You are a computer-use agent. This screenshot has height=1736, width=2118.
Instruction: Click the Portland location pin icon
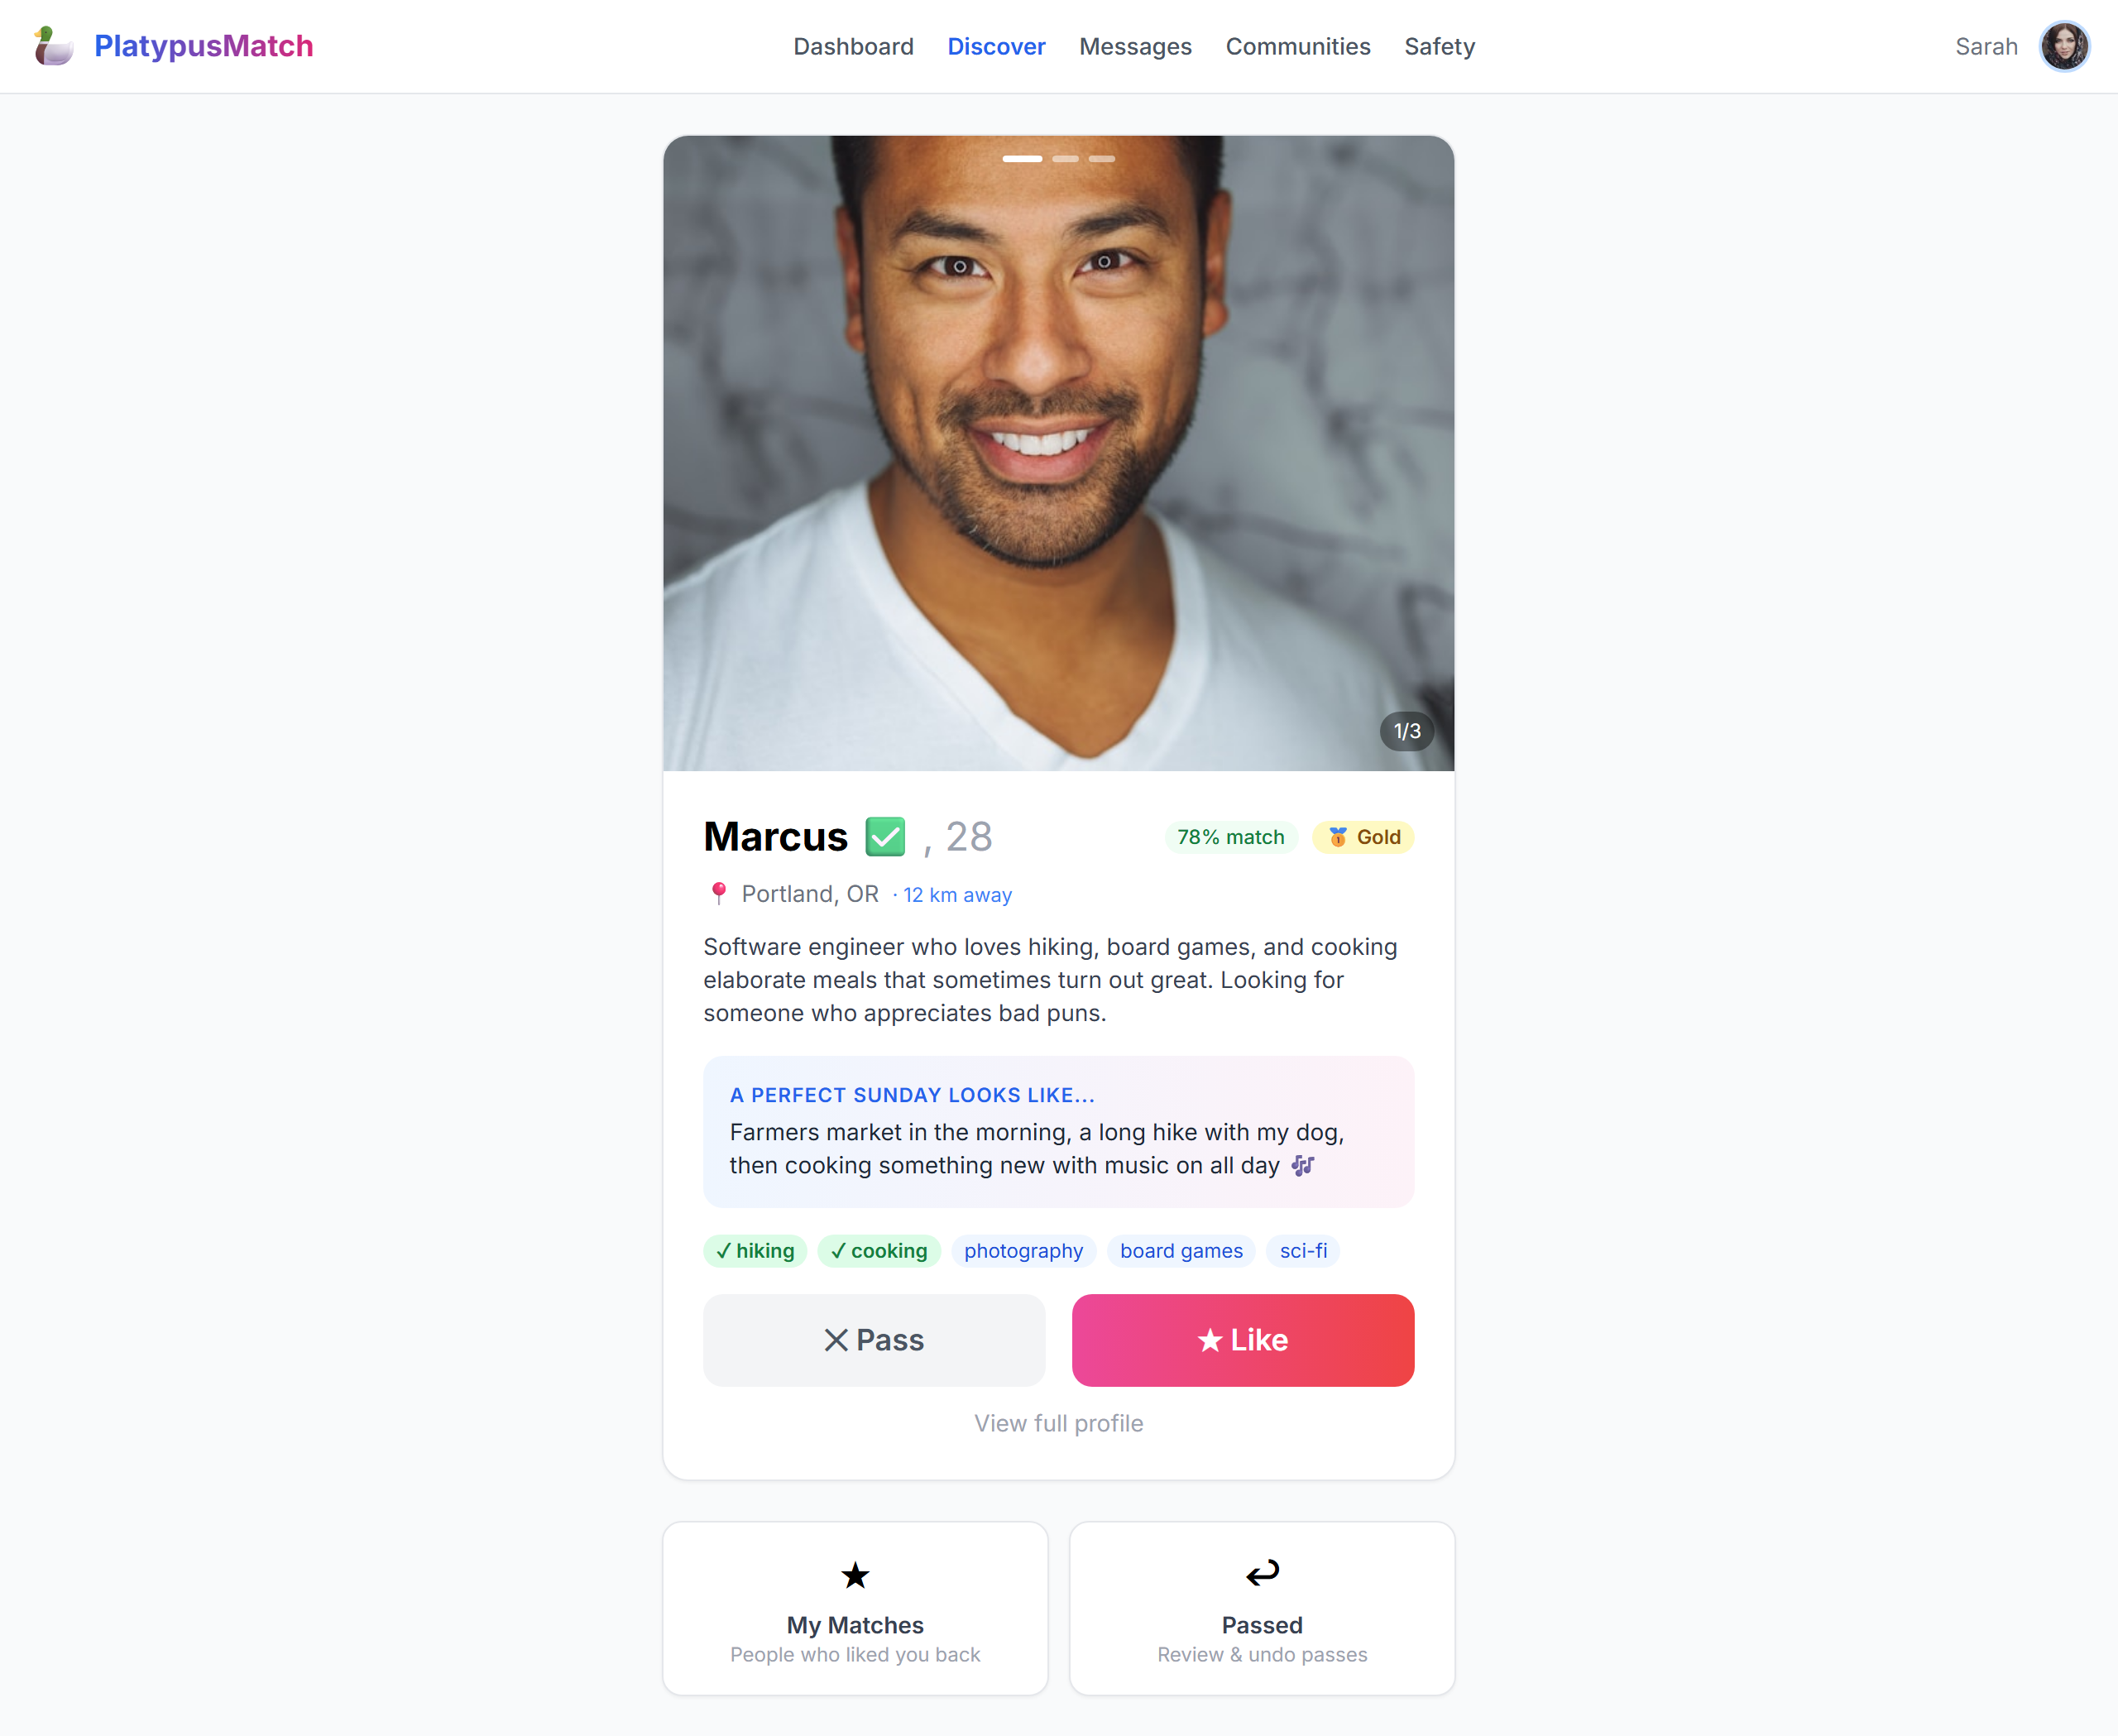coord(718,893)
